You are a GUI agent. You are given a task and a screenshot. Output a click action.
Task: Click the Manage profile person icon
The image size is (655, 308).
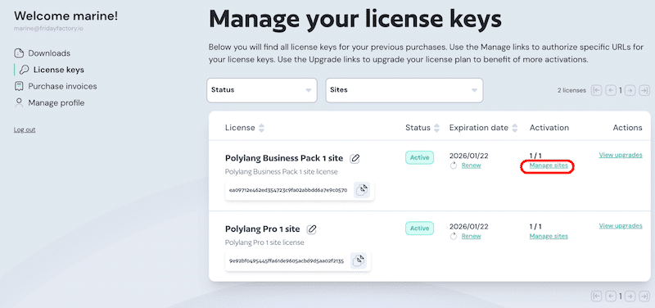[x=18, y=102]
